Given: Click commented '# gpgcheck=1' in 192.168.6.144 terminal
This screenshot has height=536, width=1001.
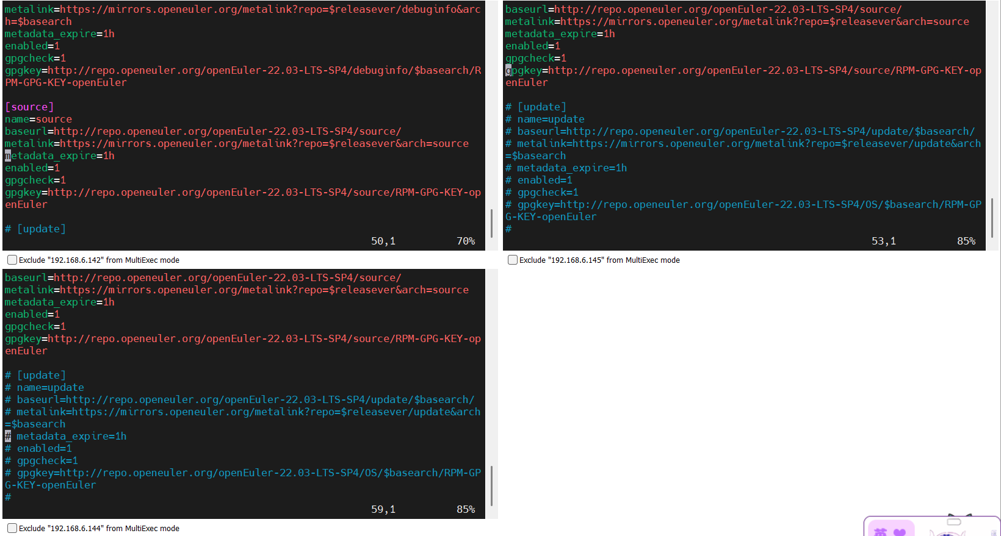Looking at the screenshot, I should tap(42, 461).
